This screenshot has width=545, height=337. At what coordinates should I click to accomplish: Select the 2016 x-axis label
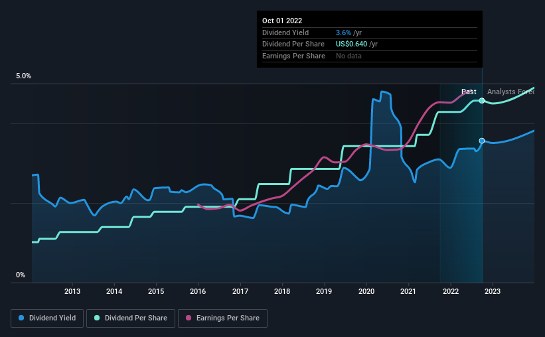[x=198, y=291]
